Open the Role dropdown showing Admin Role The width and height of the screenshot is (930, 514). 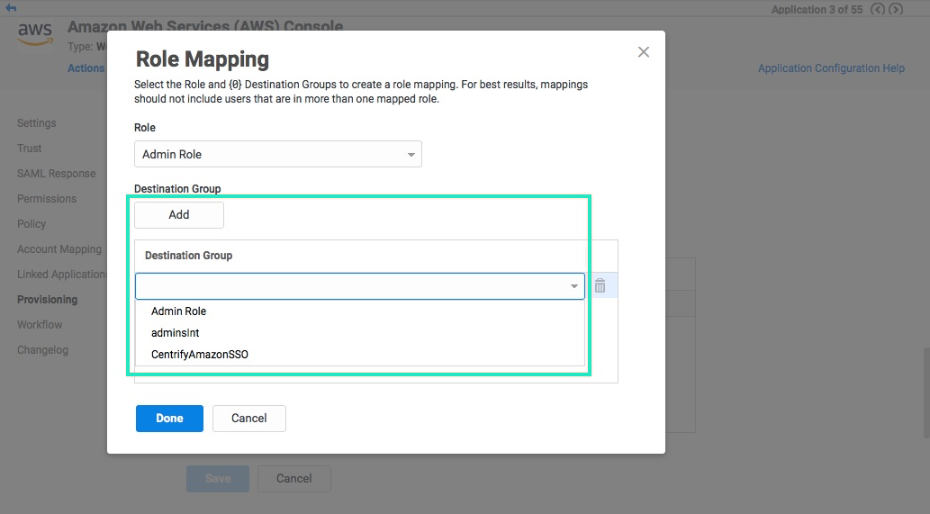[278, 154]
